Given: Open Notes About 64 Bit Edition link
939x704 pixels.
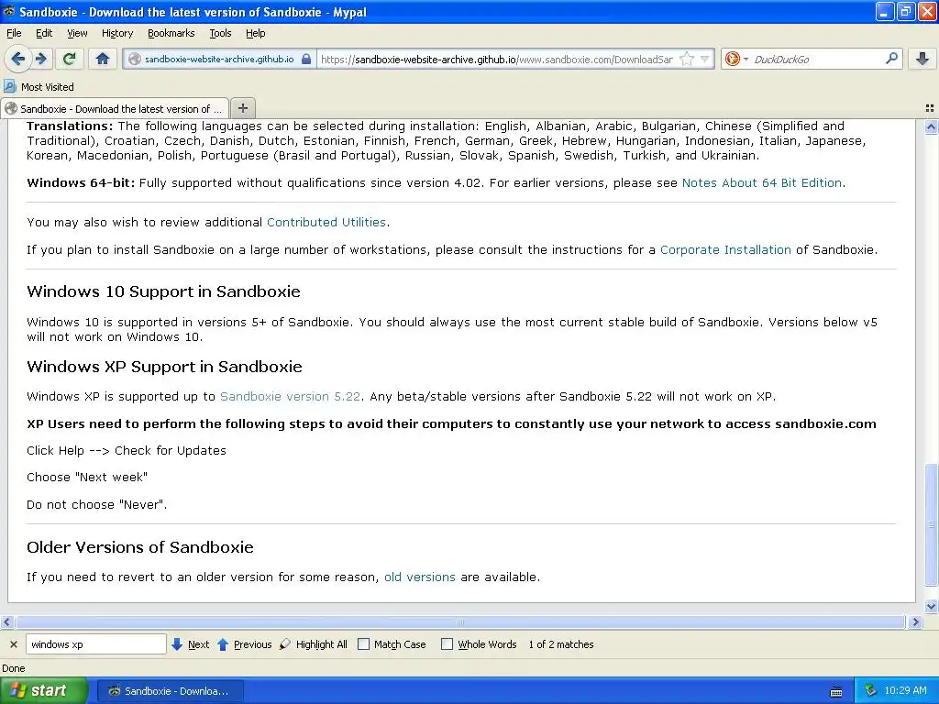Looking at the screenshot, I should [x=762, y=183].
